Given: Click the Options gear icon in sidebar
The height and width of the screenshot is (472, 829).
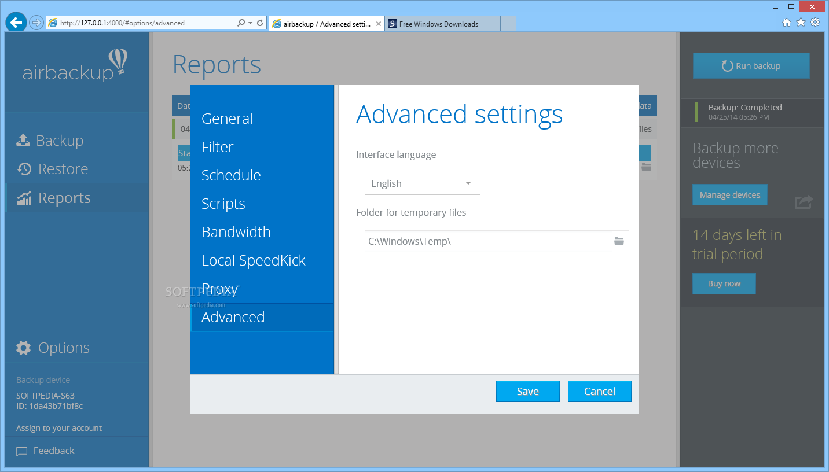Looking at the screenshot, I should 24,348.
